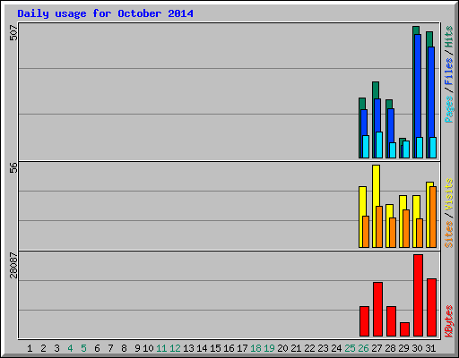Click the 28087 KBytes axis label
The height and width of the screenshot is (358, 459).
pyautogui.click(x=13, y=266)
